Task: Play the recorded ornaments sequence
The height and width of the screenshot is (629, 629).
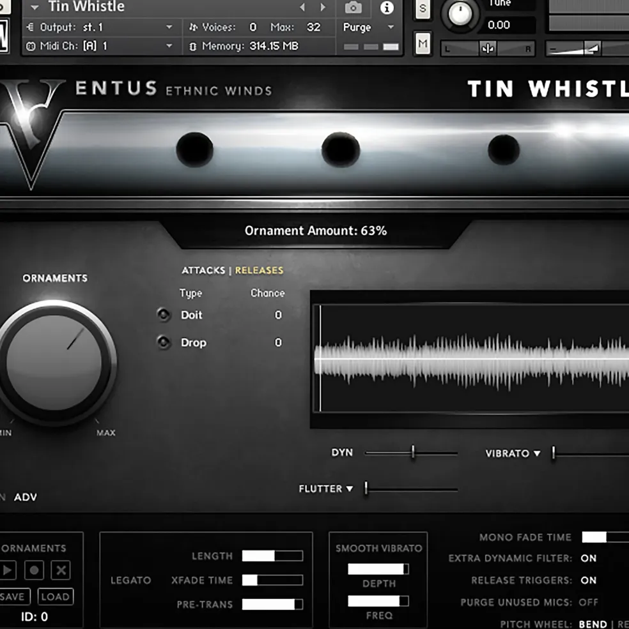Action: [7, 570]
